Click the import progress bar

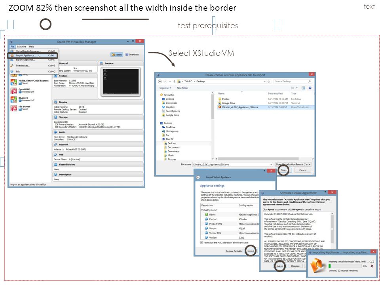coord(345,266)
